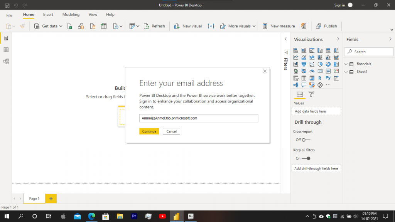Viewport: 395px width, 222px height.
Task: Click the Excel data source icon
Action: pos(69,26)
